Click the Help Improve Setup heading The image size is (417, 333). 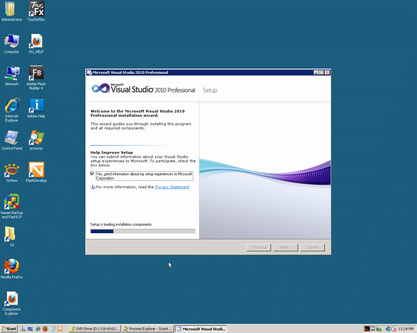tap(112, 153)
